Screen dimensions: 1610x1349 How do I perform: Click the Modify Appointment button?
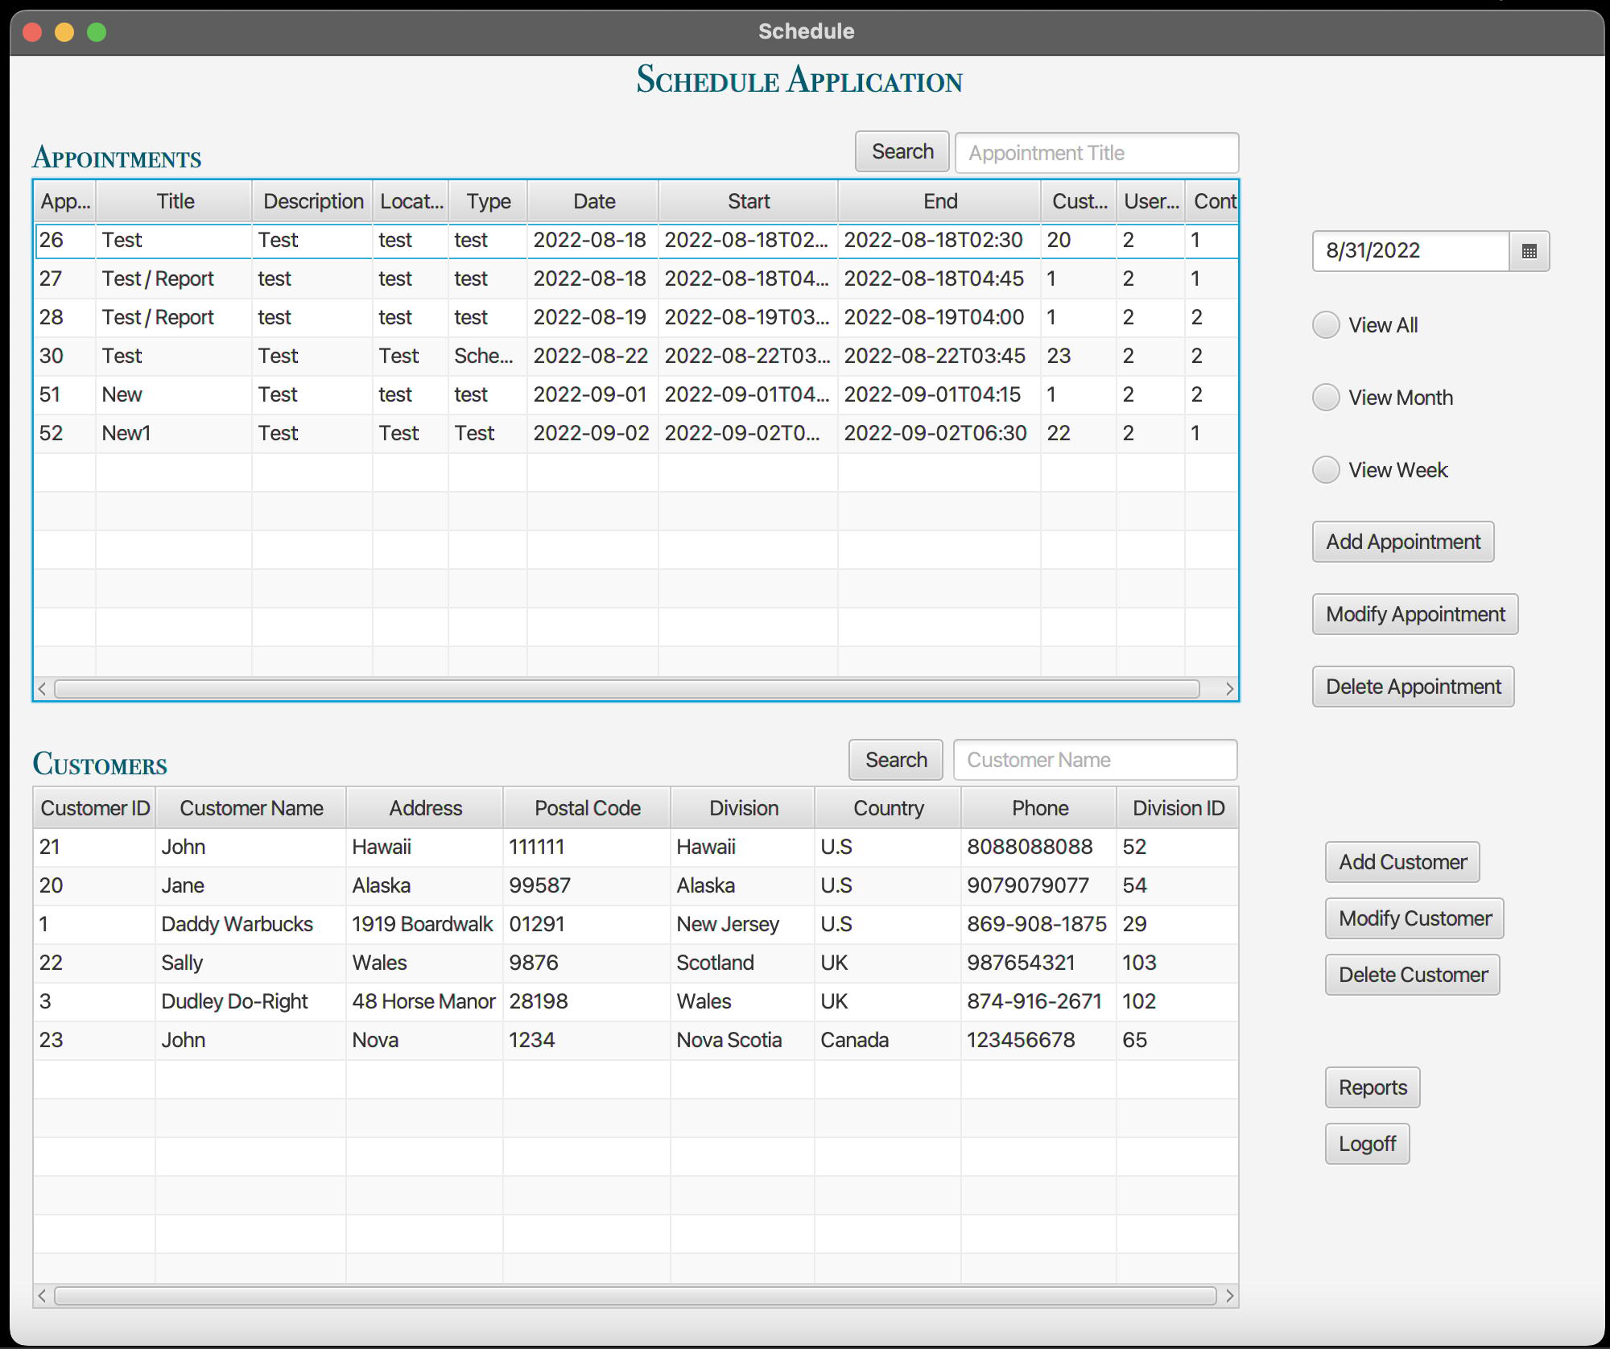(1414, 614)
